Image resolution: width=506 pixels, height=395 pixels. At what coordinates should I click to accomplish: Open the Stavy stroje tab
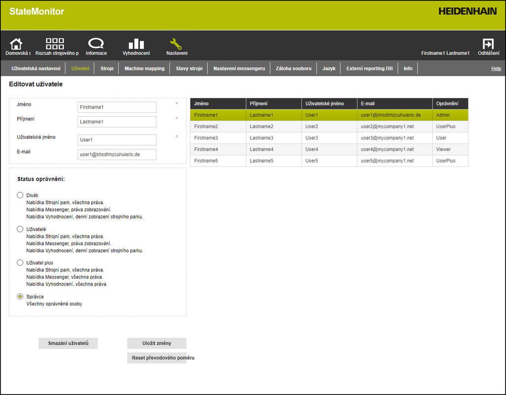point(189,69)
